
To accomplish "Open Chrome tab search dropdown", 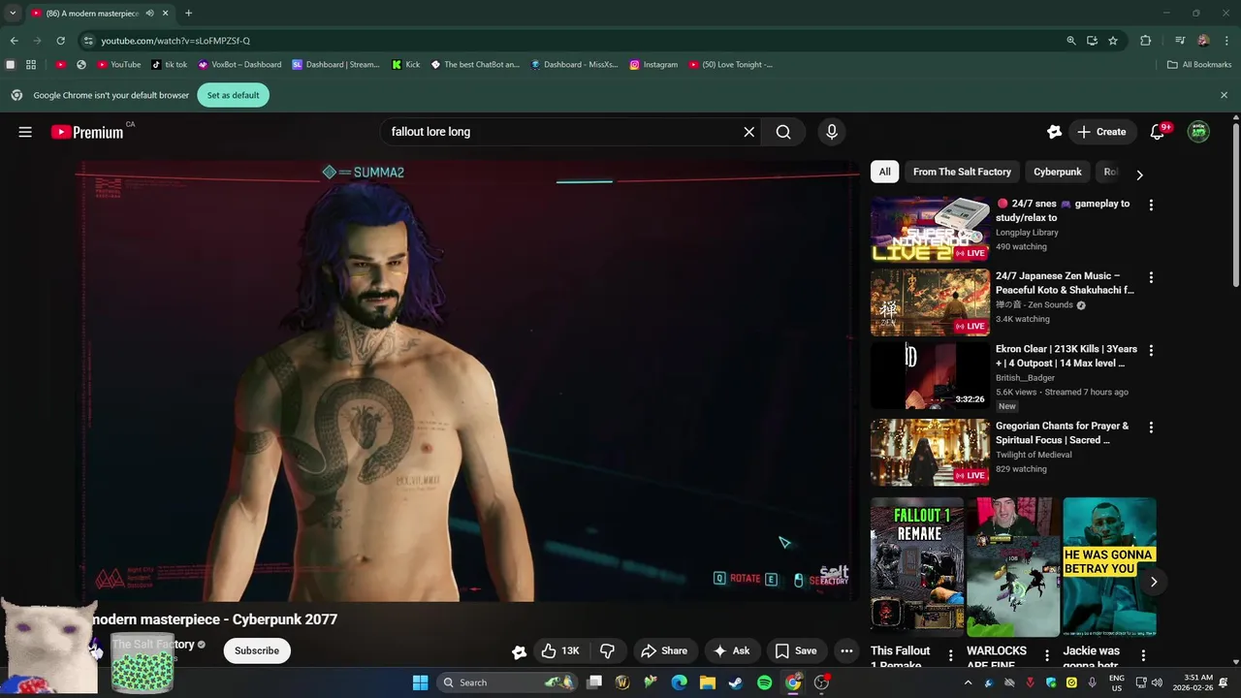I will [13, 14].
